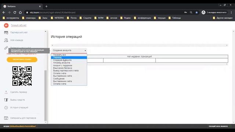Click the NETIZENS hash address in footer

click(23, 126)
